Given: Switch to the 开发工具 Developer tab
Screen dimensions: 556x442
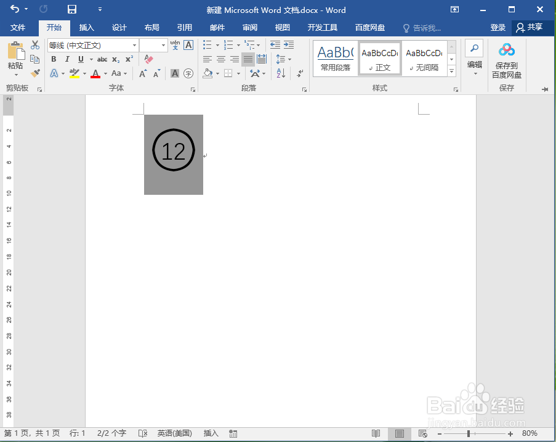Looking at the screenshot, I should 322,28.
